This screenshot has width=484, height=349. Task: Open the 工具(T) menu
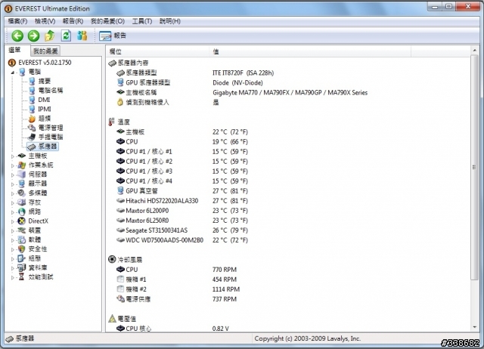142,21
